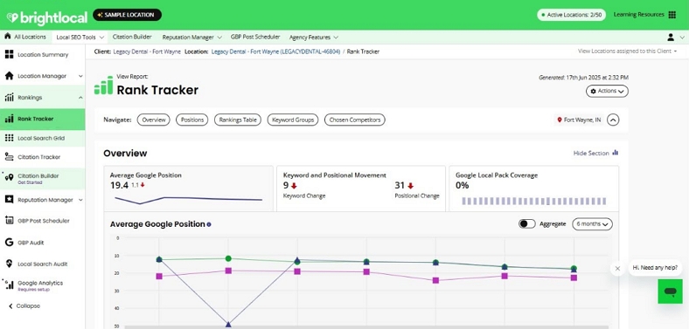Viewport: 689px width, 329px height.
Task: Open Legacy Dental - Fort Wayne client link
Action: point(147,51)
